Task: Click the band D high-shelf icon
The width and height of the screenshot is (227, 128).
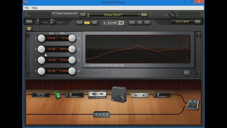Action: [x=78, y=71]
